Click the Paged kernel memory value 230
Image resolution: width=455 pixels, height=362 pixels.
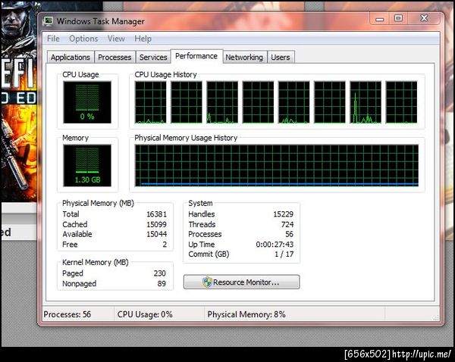pos(159,273)
